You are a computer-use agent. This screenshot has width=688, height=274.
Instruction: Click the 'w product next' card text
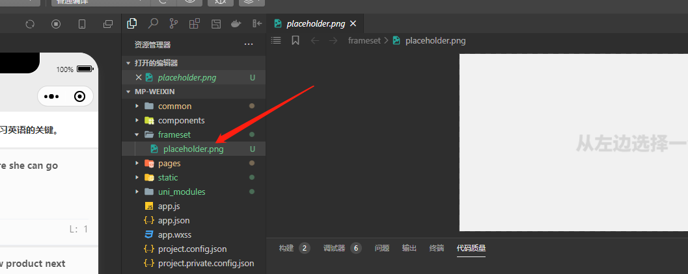pyautogui.click(x=33, y=263)
